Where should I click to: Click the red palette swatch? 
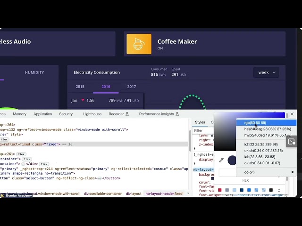coord(220,190)
